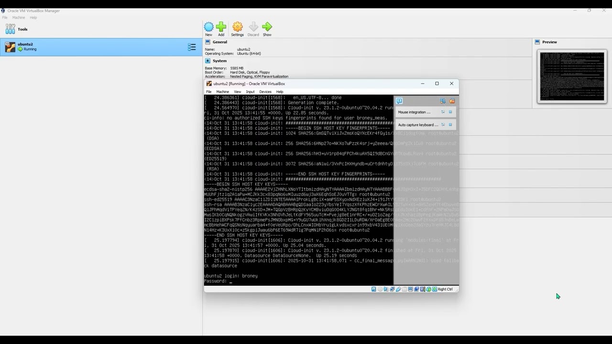612x344 pixels.
Task: Click the 'Hard Disk, Optical, Floppy' boot order value
Action: 250,73
